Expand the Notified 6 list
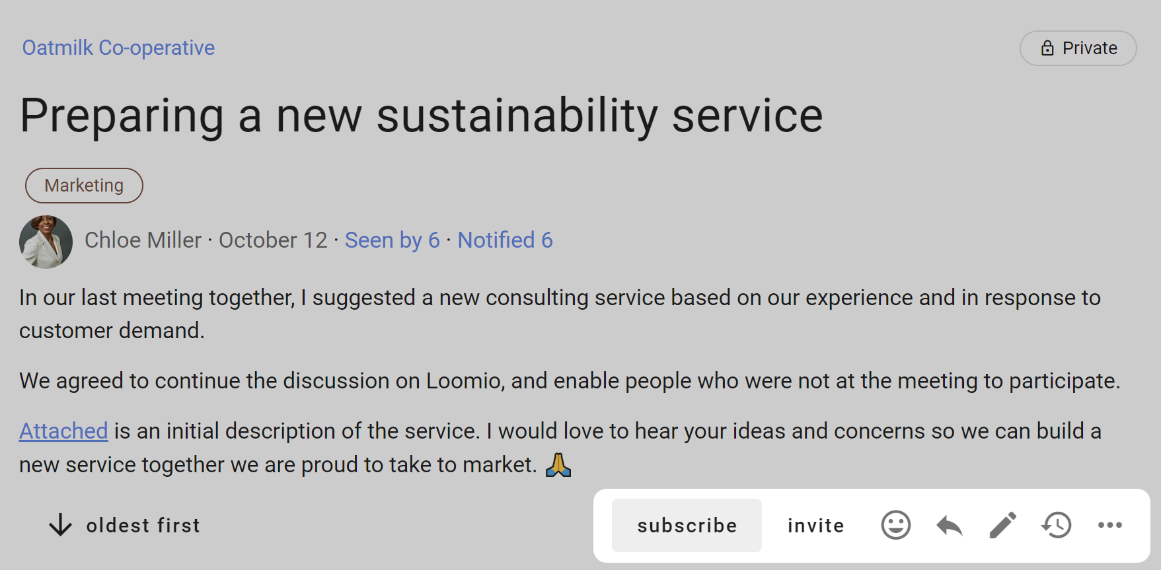The width and height of the screenshot is (1161, 570). 505,240
